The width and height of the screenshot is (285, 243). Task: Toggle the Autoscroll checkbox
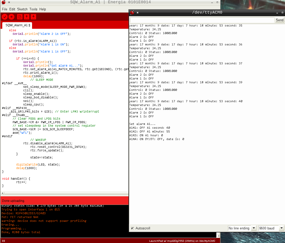(132, 228)
